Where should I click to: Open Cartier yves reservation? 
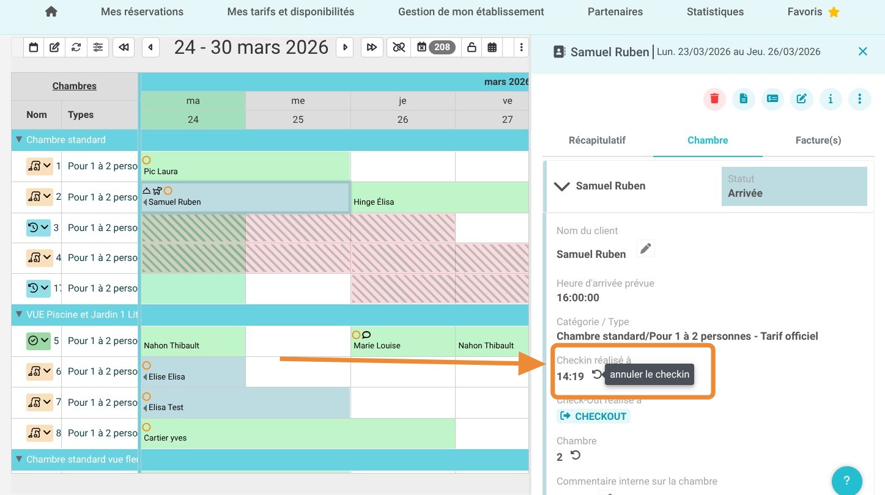pyautogui.click(x=298, y=433)
